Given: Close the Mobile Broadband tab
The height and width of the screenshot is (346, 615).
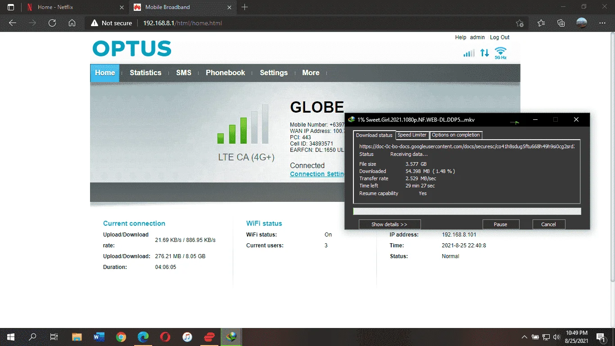Looking at the screenshot, I should click(x=230, y=7).
